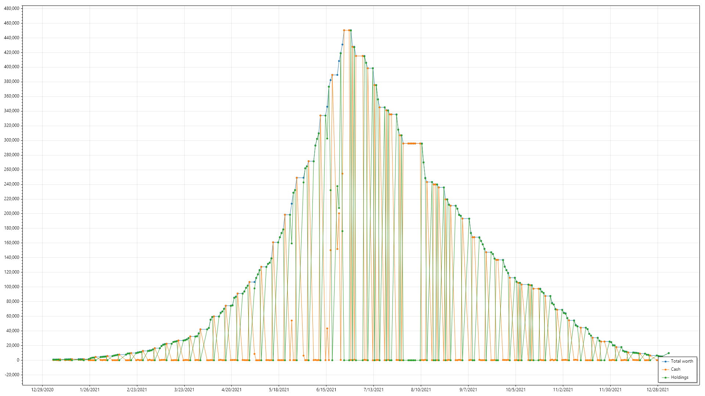Screen dimensions: 705x396
Task: Click the -20,000 y-axis label
Action: 11,375
